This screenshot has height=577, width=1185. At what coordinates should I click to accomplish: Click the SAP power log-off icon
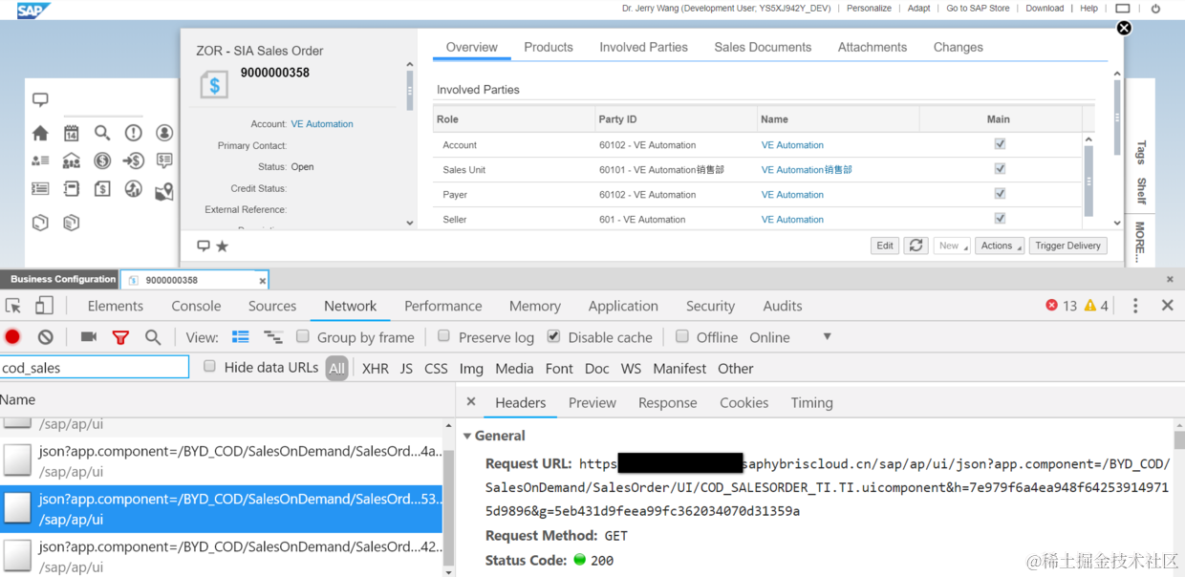pos(1155,9)
